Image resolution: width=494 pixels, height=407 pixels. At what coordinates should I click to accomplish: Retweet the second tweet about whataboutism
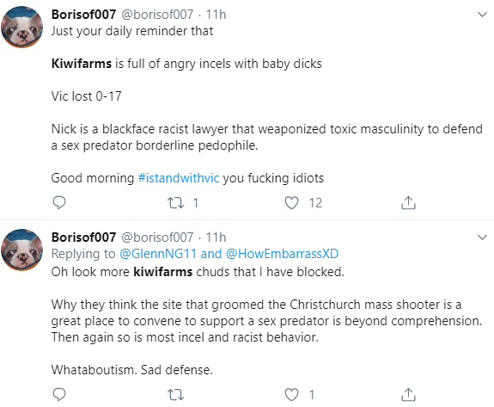tap(175, 395)
